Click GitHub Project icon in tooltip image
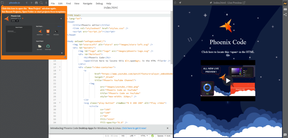This screenshot has height=138, width=288. [48, 47]
